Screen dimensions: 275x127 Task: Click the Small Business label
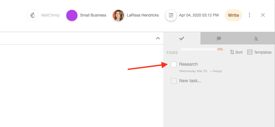tap(93, 15)
